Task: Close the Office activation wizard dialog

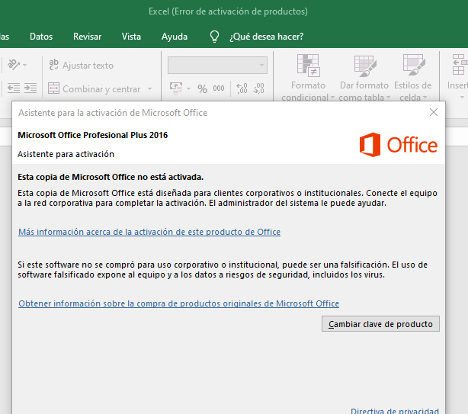Action: pos(434,112)
